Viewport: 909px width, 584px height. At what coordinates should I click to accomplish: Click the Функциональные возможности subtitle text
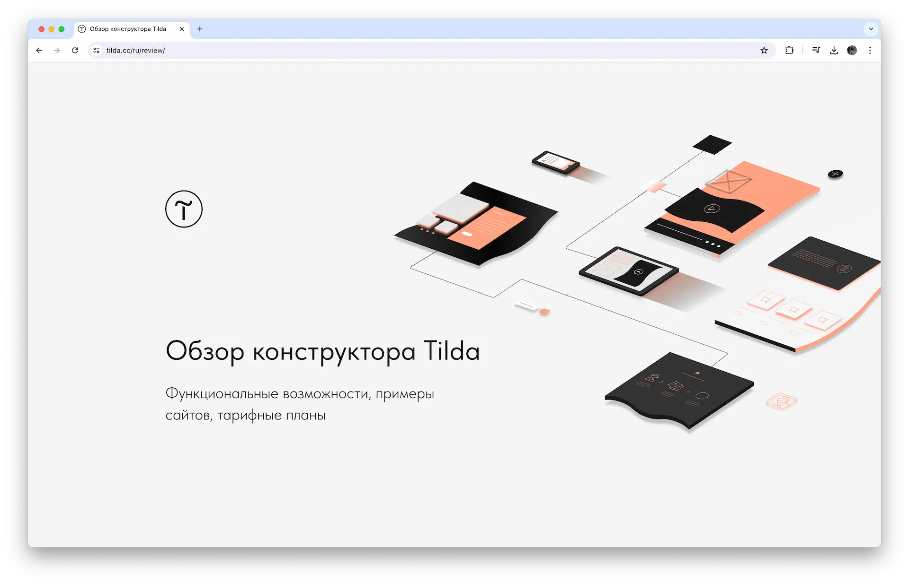[300, 404]
